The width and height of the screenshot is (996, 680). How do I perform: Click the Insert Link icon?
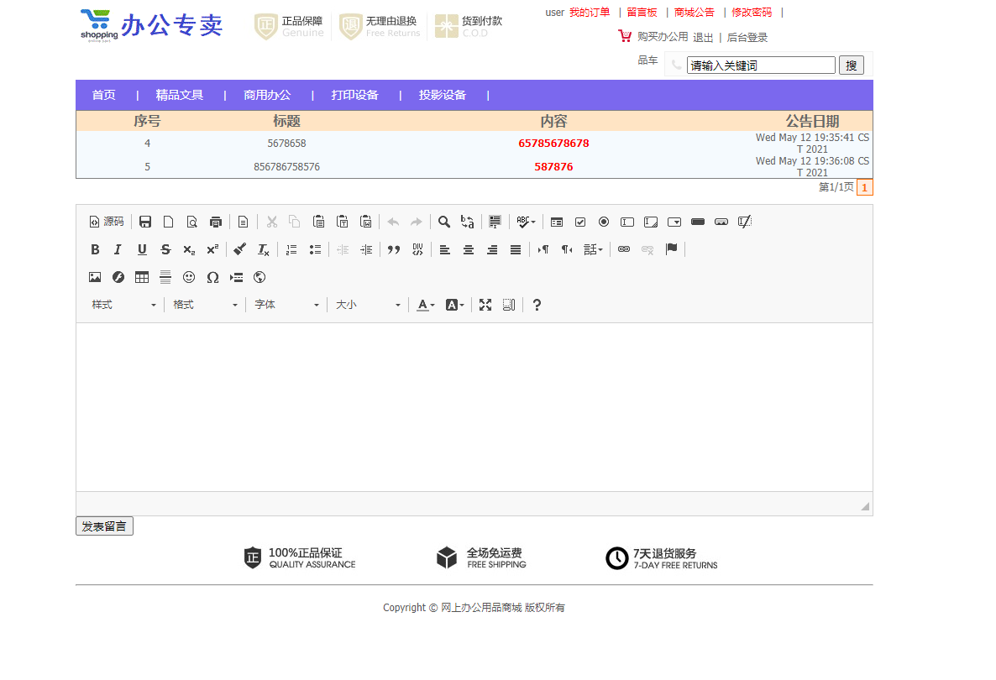pos(623,249)
